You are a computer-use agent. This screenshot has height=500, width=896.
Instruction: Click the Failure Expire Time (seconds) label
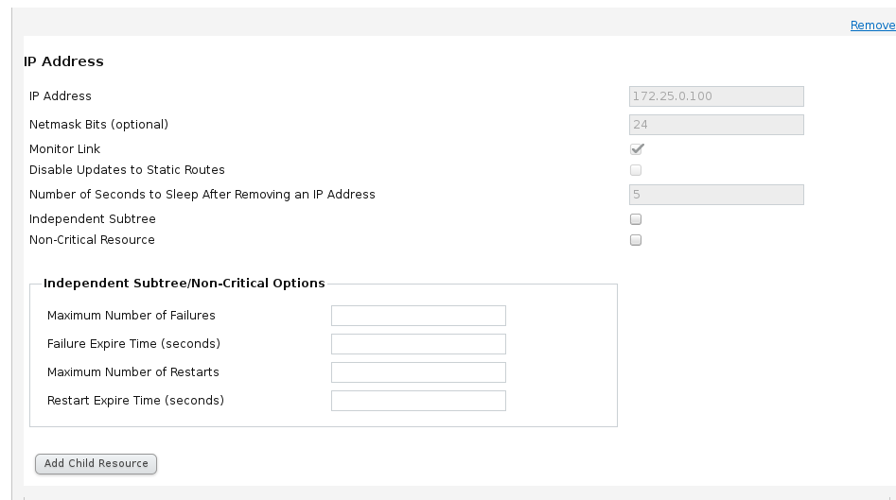coord(133,344)
